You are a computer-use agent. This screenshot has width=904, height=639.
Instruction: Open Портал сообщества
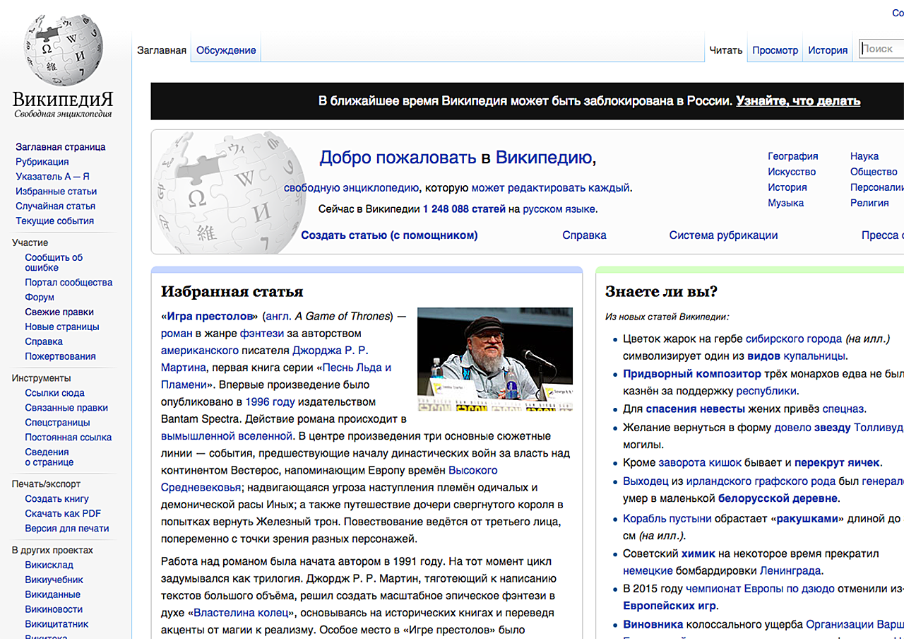(69, 282)
